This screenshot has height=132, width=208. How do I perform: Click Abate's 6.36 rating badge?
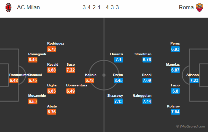coord(52,112)
